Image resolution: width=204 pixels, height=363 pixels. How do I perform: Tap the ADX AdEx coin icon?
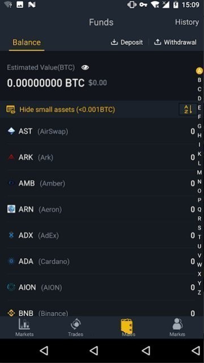pos(11,235)
